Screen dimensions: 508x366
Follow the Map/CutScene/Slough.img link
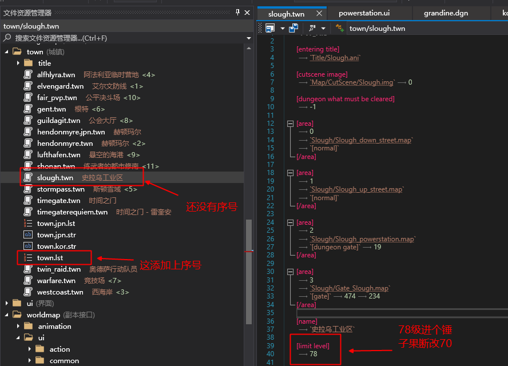[x=352, y=82]
